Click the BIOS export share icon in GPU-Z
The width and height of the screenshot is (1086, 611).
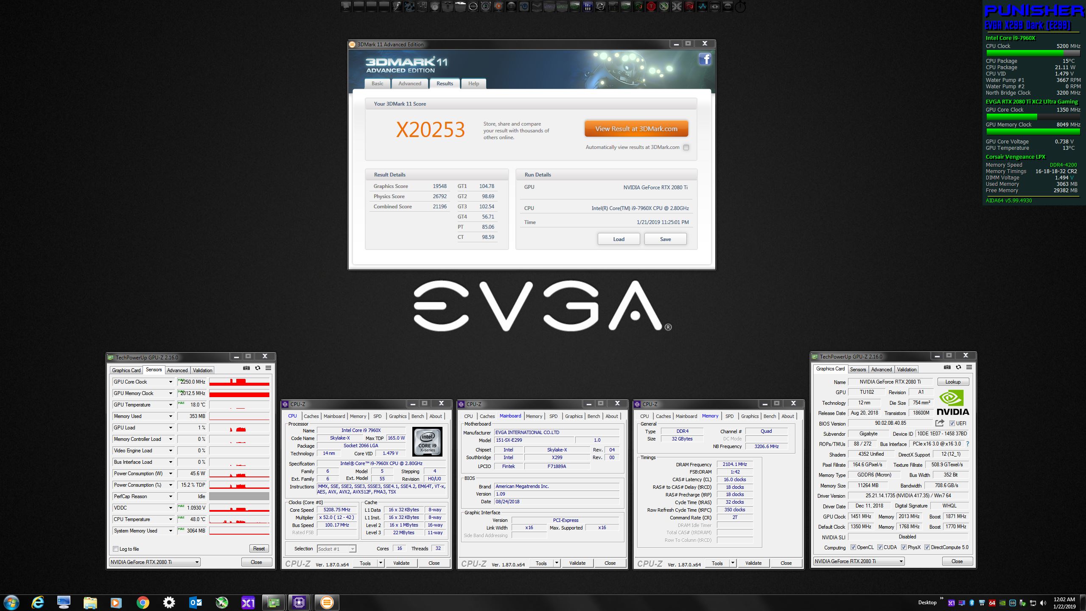(940, 423)
